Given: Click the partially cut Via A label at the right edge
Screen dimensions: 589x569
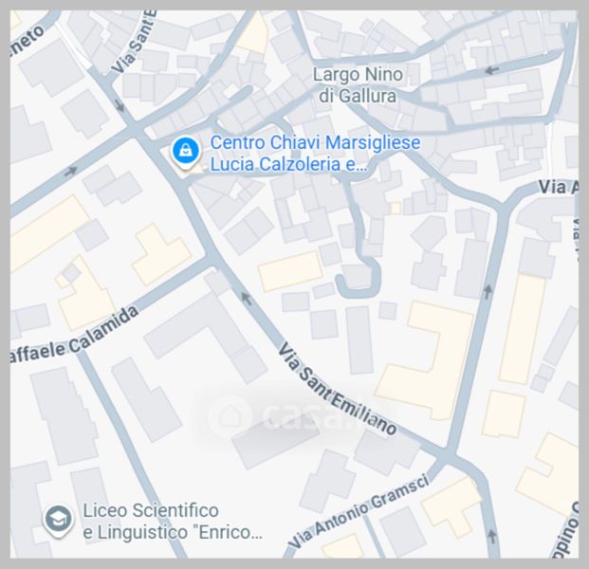Looking at the screenshot, I should coord(559,187).
